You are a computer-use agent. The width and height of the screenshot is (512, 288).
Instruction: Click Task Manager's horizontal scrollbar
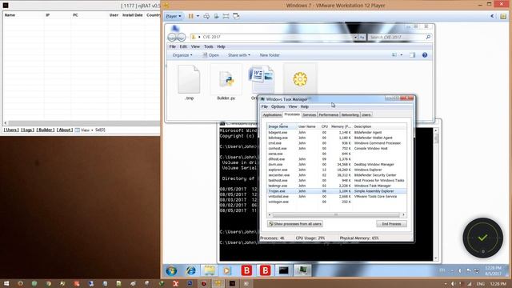[336, 214]
